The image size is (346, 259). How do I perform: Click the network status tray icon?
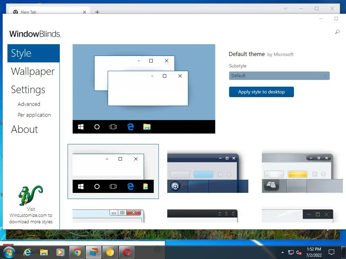point(291,252)
